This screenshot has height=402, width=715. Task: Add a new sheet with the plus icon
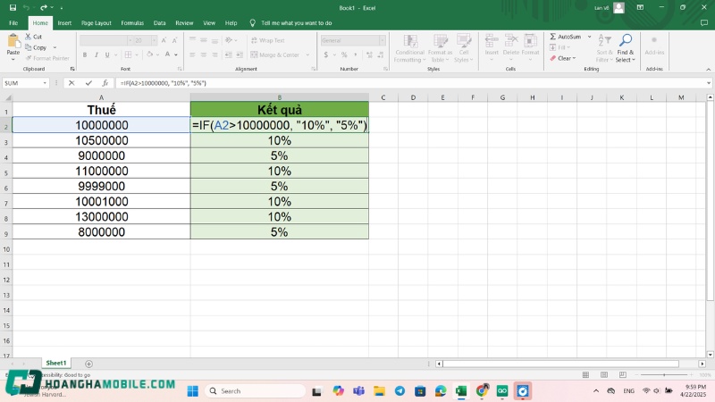coord(88,364)
